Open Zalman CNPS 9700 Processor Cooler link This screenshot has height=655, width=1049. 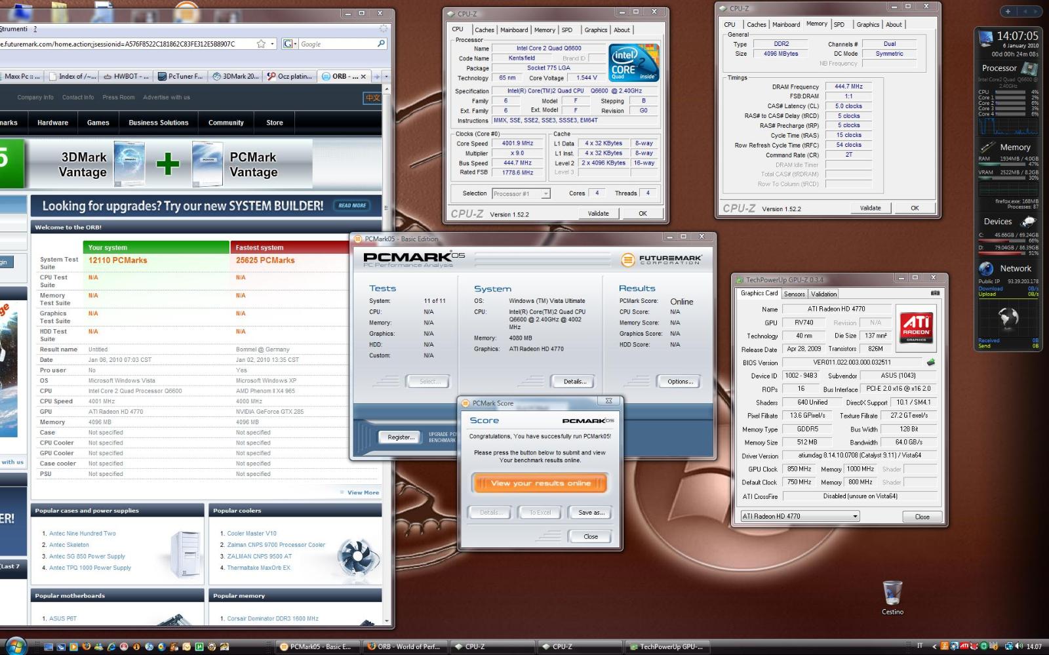click(x=276, y=545)
